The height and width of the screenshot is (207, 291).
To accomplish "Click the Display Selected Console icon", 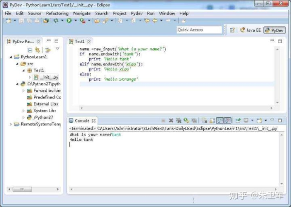I will tap(246, 121).
